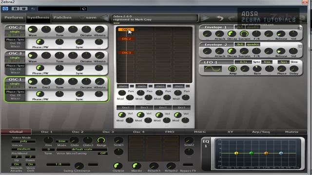Switch to the Perform tab
Image resolution: width=312 pixels, height=175 pixels.
pos(14,17)
